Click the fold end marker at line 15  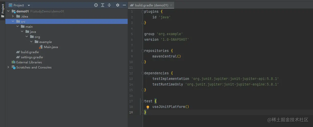pyautogui.click(x=143, y=90)
